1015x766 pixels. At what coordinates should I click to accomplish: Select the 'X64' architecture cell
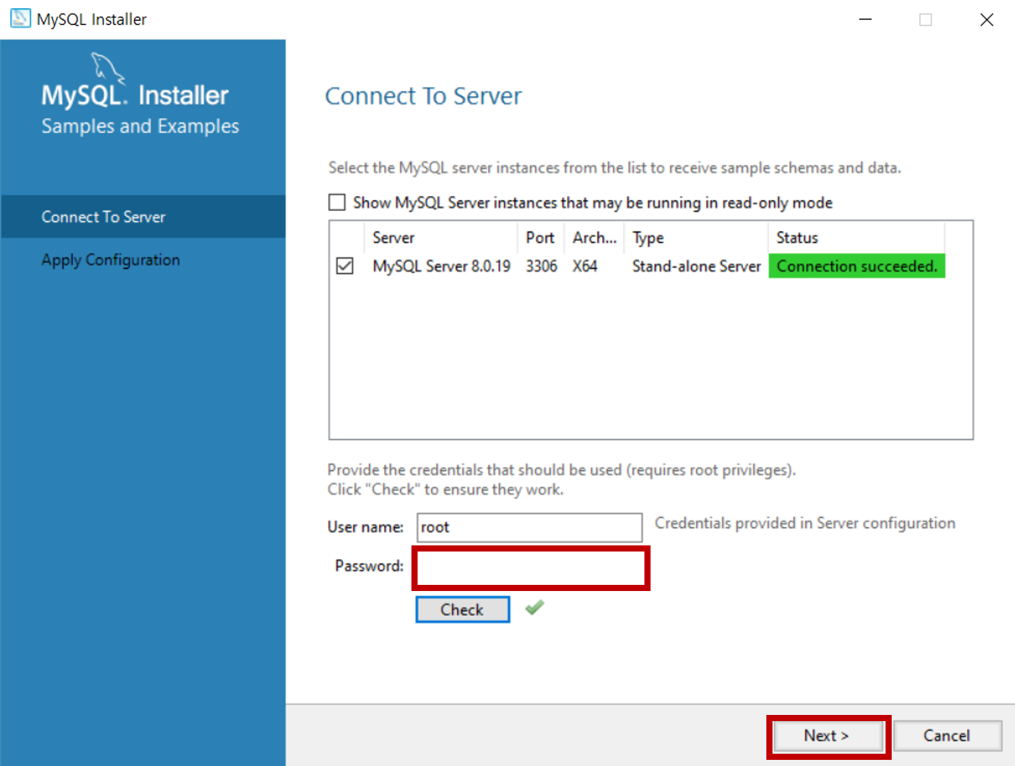tap(585, 266)
